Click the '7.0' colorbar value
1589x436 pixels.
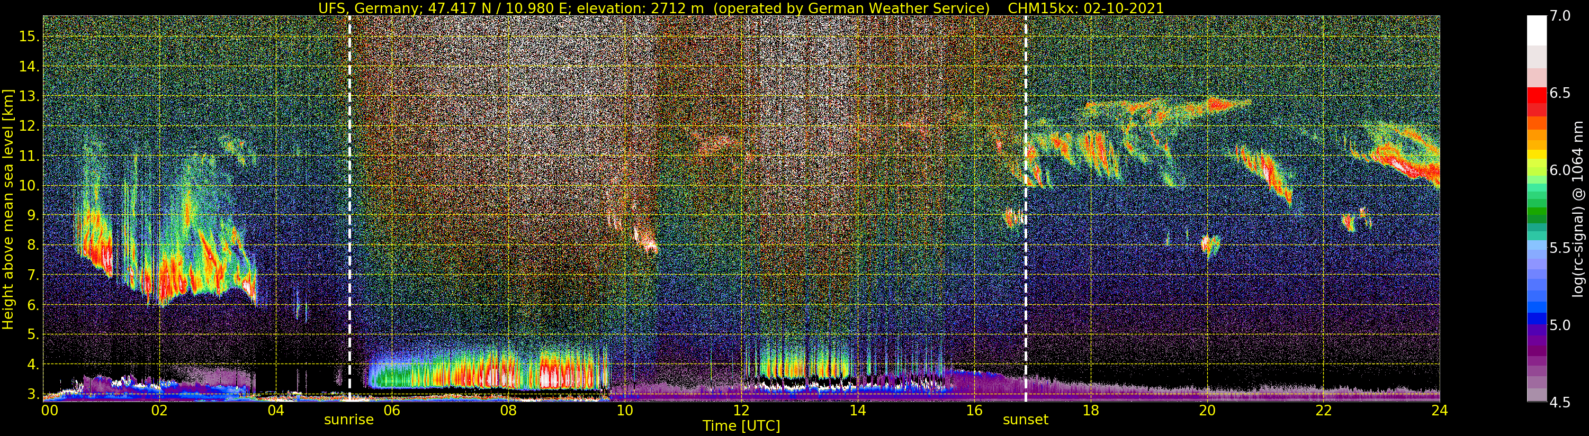[1559, 16]
